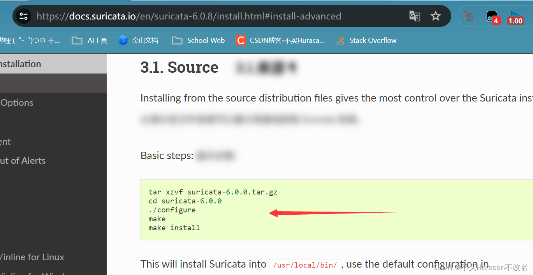Click Options in the left sidebar
This screenshot has width=533, height=275.
[x=17, y=102]
